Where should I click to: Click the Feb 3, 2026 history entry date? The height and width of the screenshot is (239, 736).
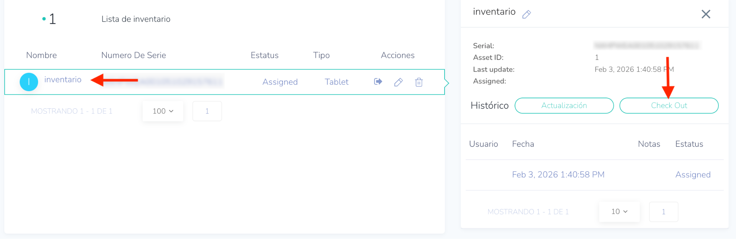[558, 175]
